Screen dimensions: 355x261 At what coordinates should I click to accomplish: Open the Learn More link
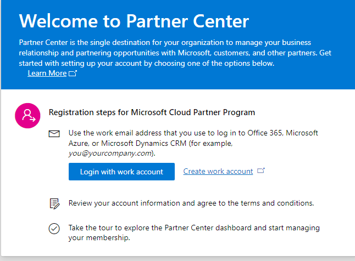(47, 73)
